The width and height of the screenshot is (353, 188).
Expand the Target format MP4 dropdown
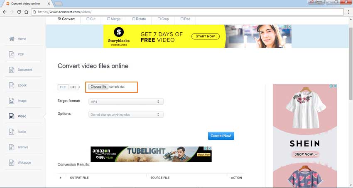pos(126,101)
